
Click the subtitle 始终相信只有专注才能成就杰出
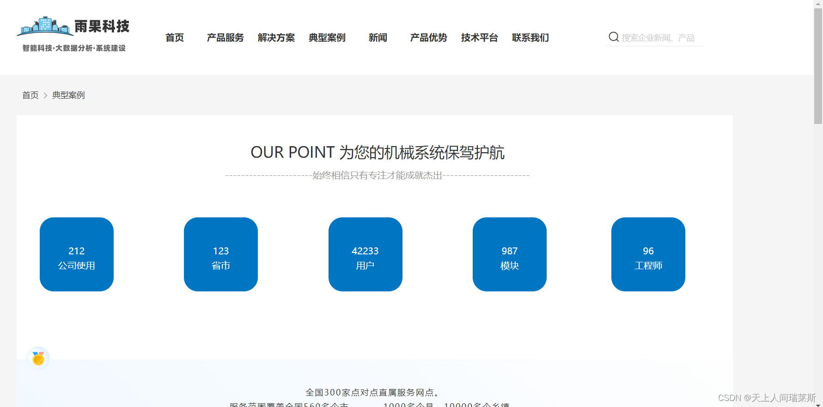(378, 175)
